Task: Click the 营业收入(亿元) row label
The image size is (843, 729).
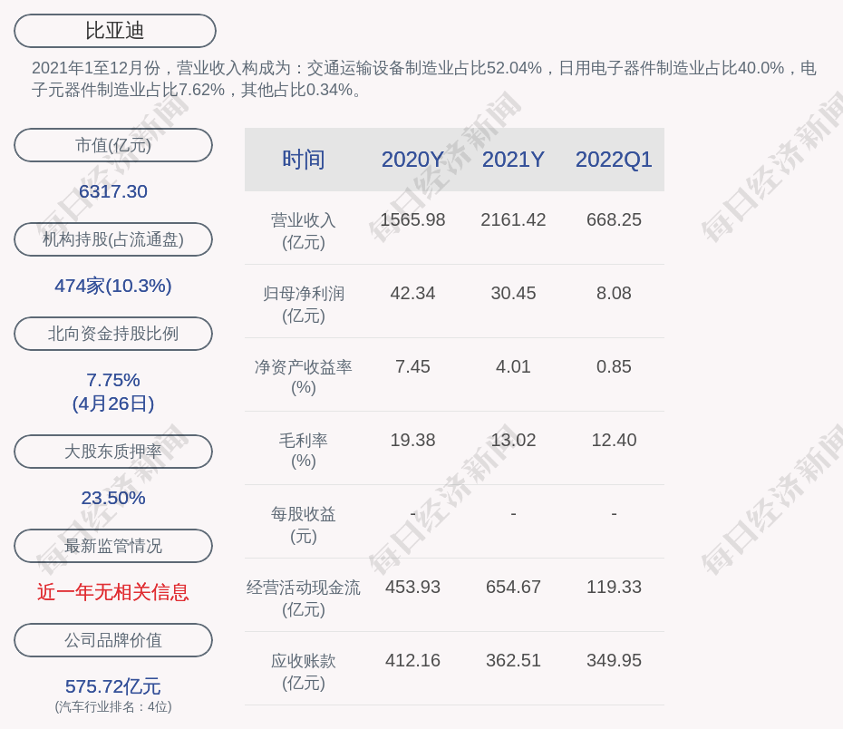Action: (304, 231)
